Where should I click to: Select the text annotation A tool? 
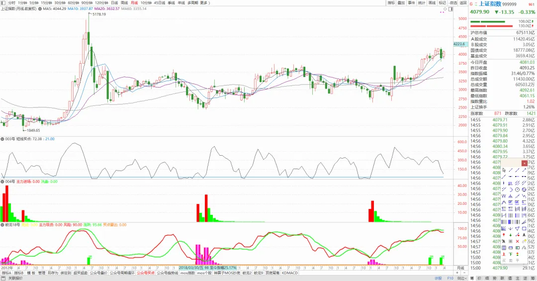click(524, 235)
